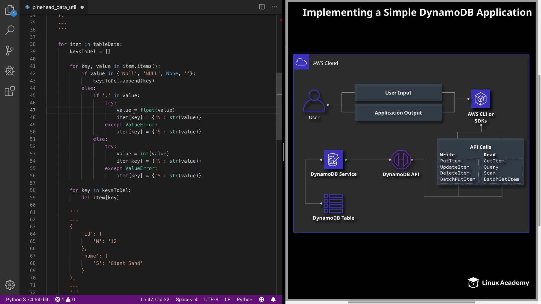Image resolution: width=541 pixels, height=304 pixels.
Task: Open the Explorer view in activity bar
Action: click(10, 10)
